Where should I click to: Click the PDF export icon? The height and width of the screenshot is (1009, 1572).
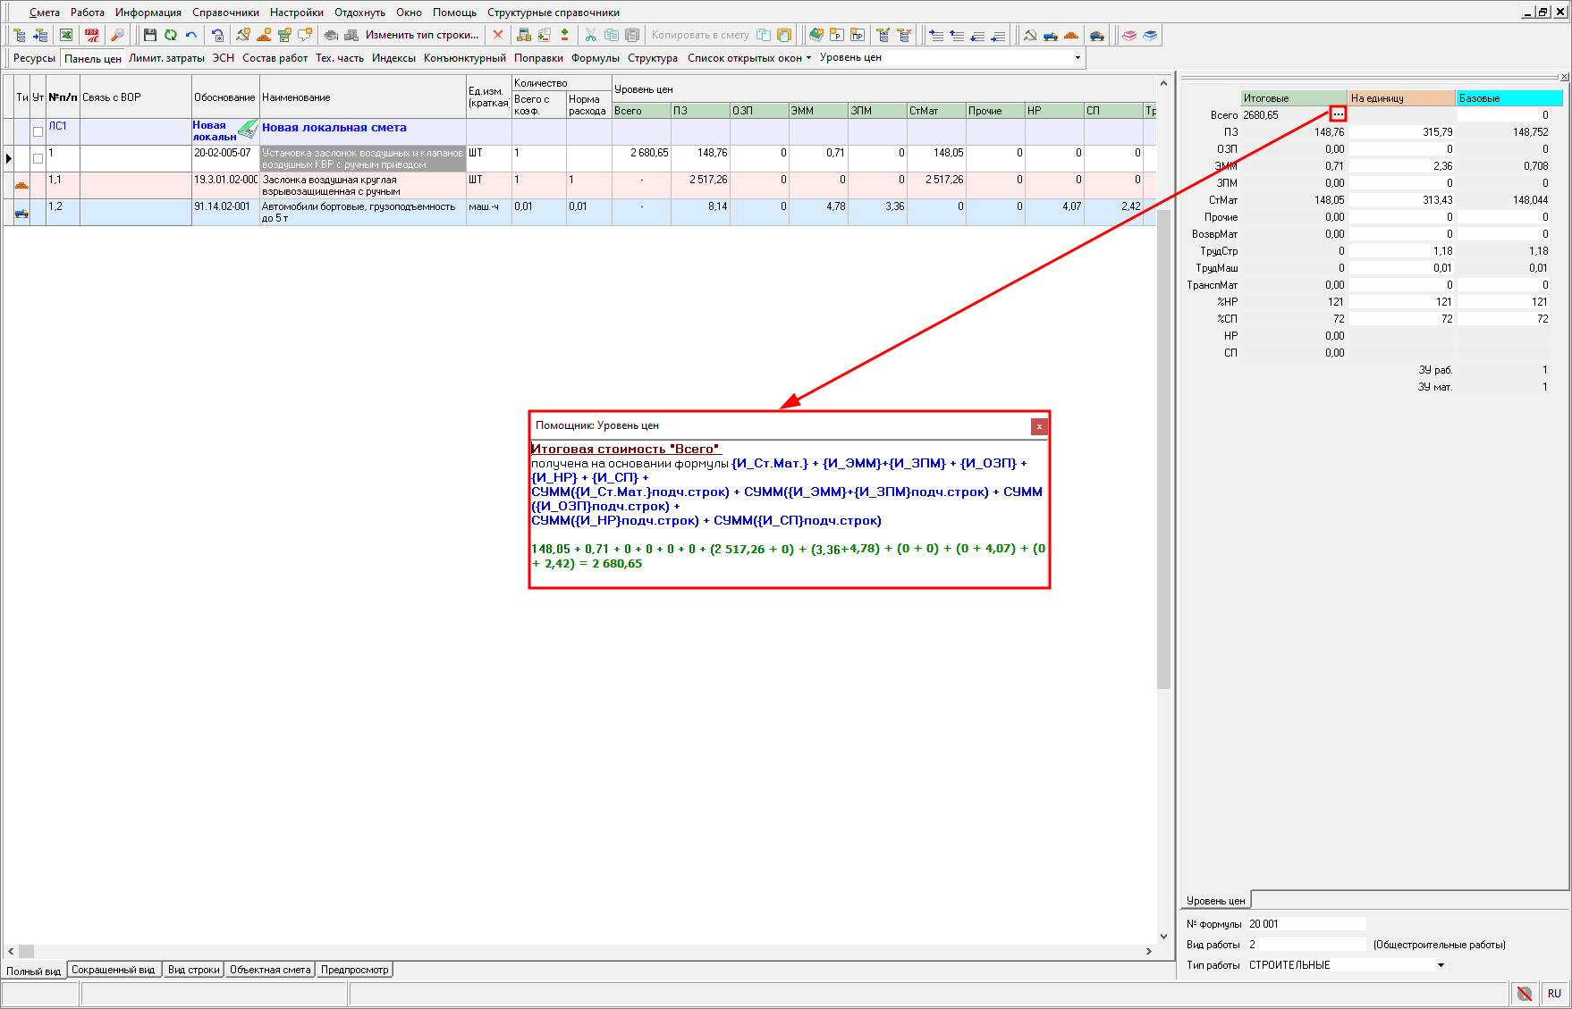click(x=91, y=35)
